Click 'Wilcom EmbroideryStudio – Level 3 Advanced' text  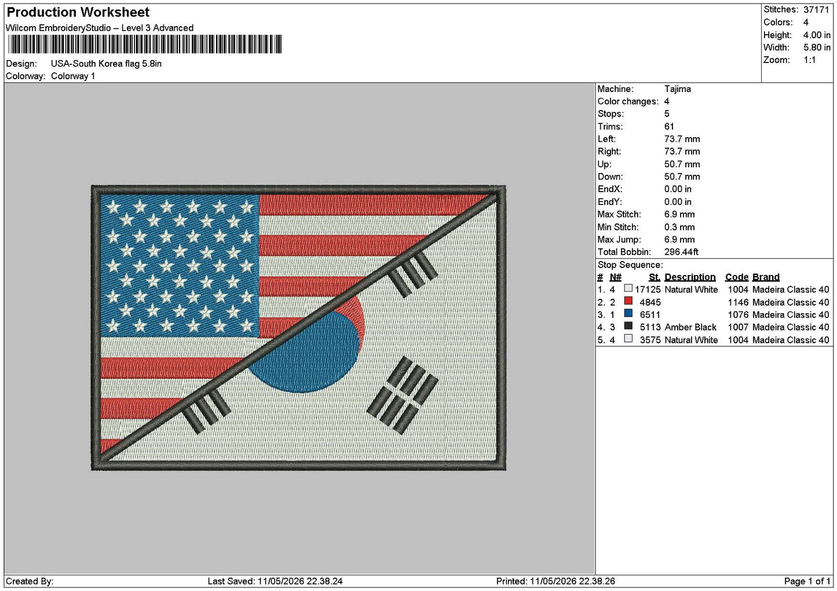[x=100, y=28]
